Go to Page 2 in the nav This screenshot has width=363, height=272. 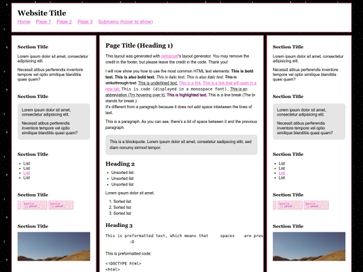coord(64,21)
